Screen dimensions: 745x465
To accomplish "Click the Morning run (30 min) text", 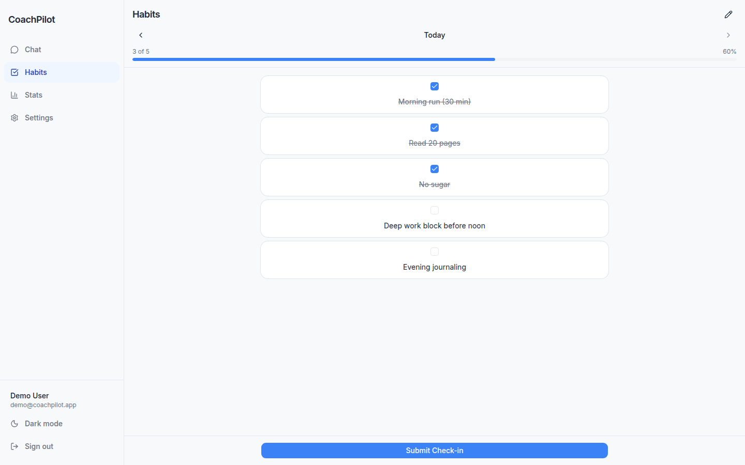I will [x=435, y=102].
